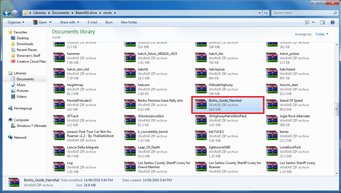Select Downloads in Favorites
The height and width of the screenshot is (193, 341).
[25, 44]
